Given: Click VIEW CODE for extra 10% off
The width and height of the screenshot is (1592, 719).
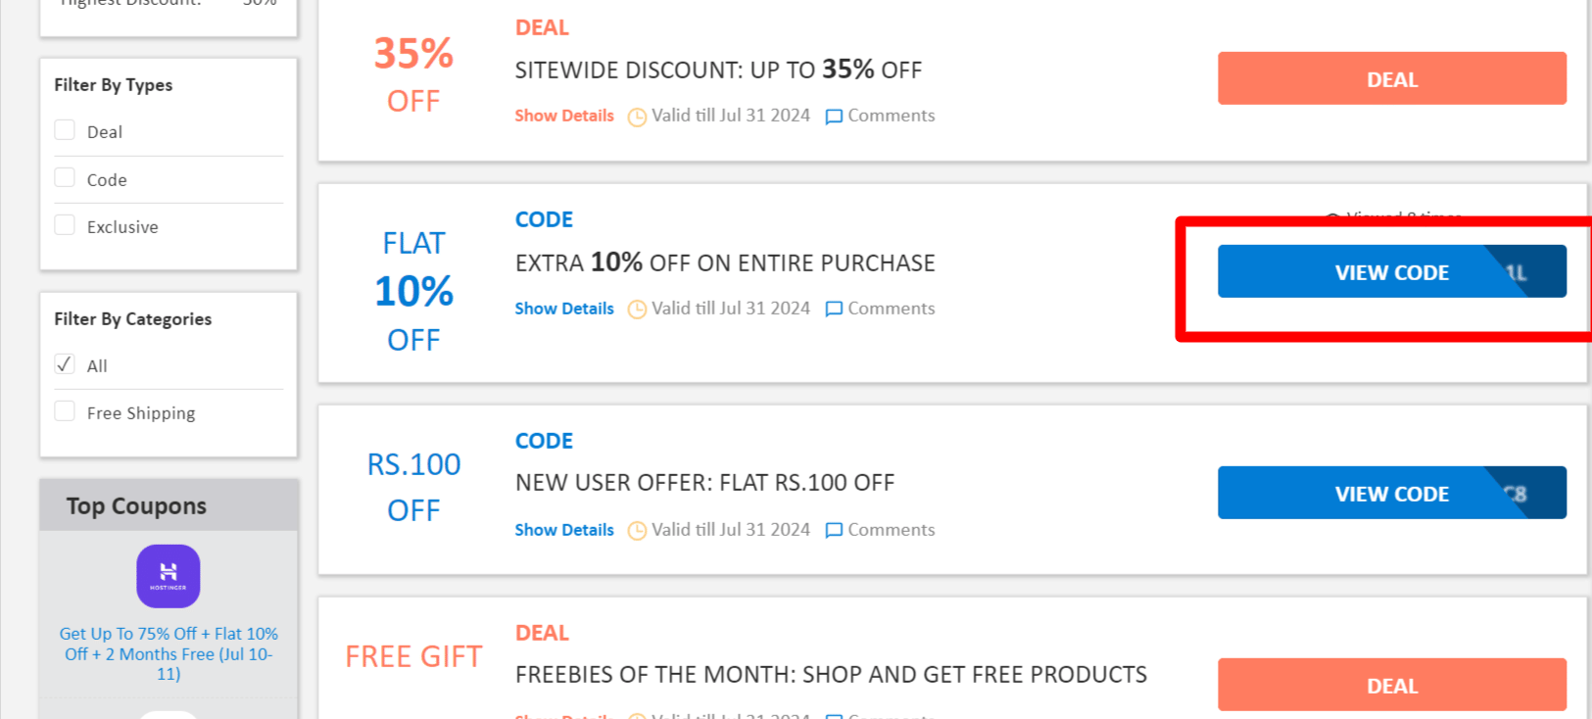Looking at the screenshot, I should 1391,272.
